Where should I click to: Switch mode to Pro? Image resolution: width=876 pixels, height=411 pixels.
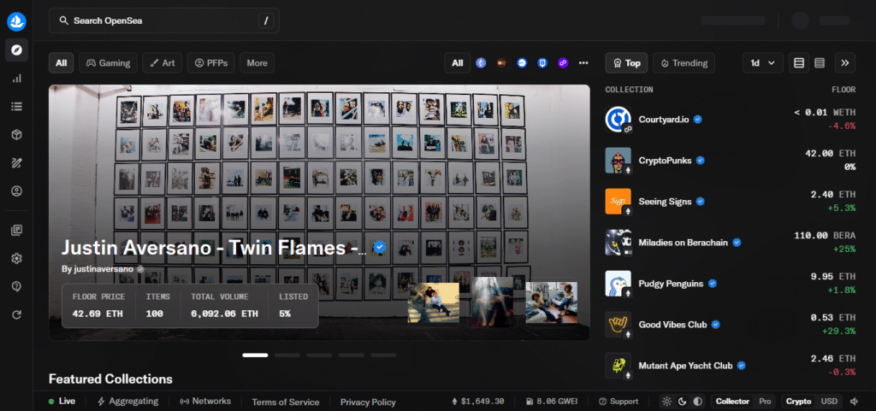tap(764, 402)
